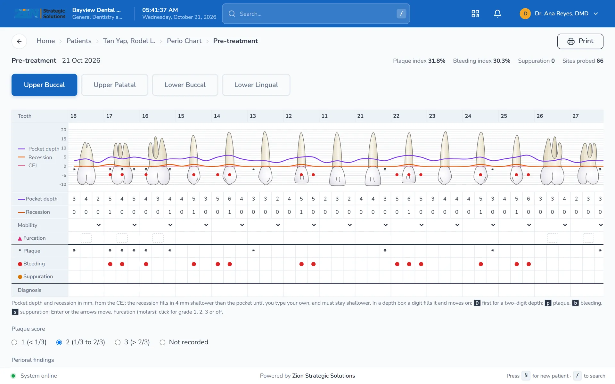Toggle furcation box for tooth 26
This screenshot has width=615, height=384.
tap(553, 238)
